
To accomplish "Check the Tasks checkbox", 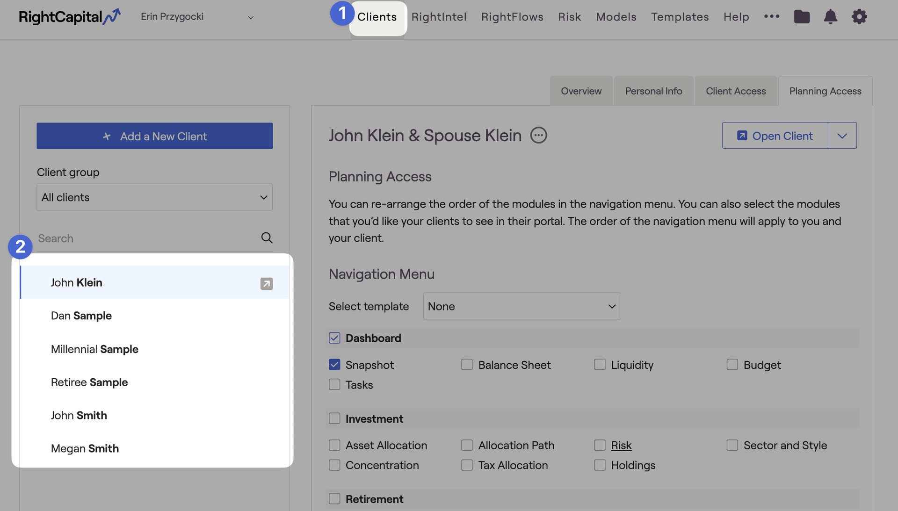I will (x=334, y=385).
